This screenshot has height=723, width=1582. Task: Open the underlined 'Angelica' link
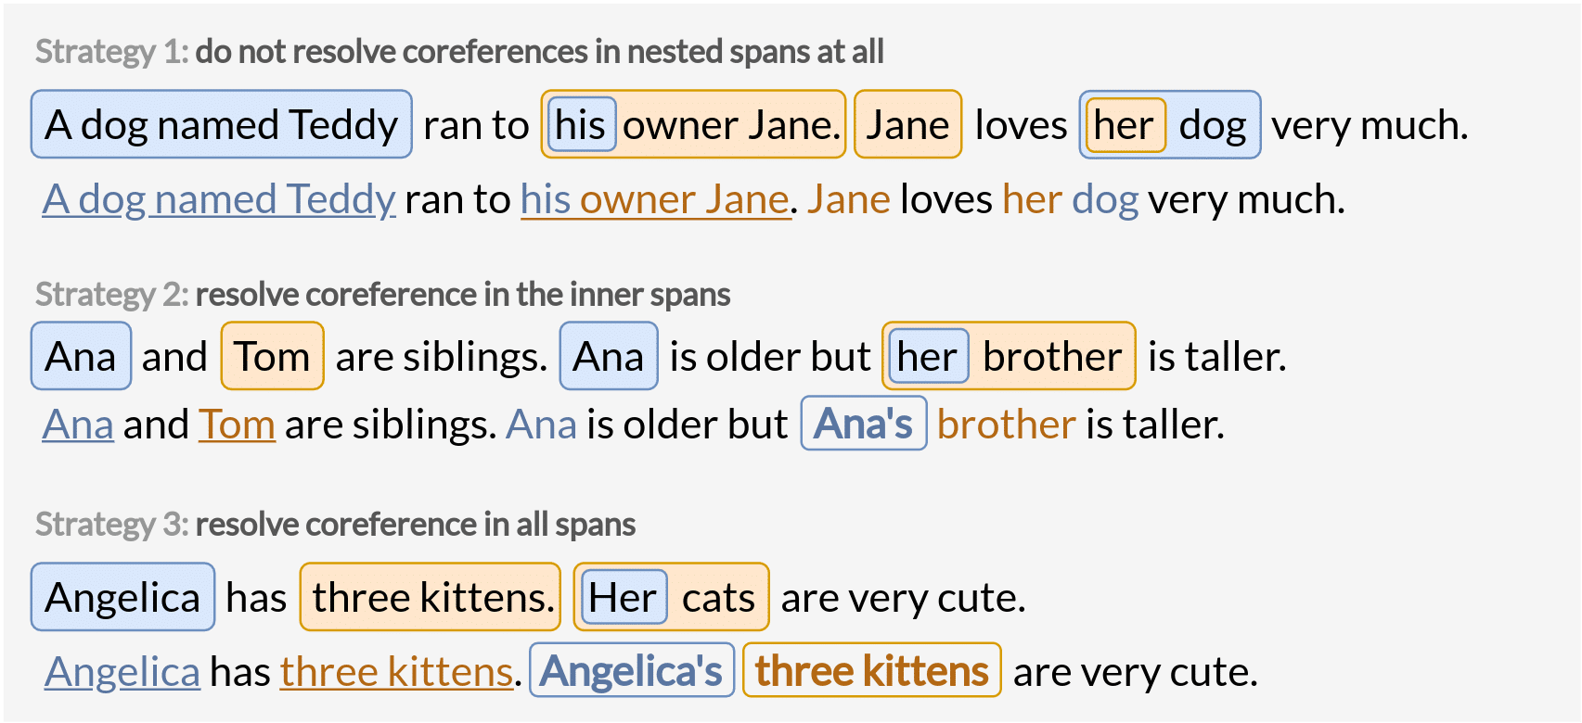[x=122, y=671]
